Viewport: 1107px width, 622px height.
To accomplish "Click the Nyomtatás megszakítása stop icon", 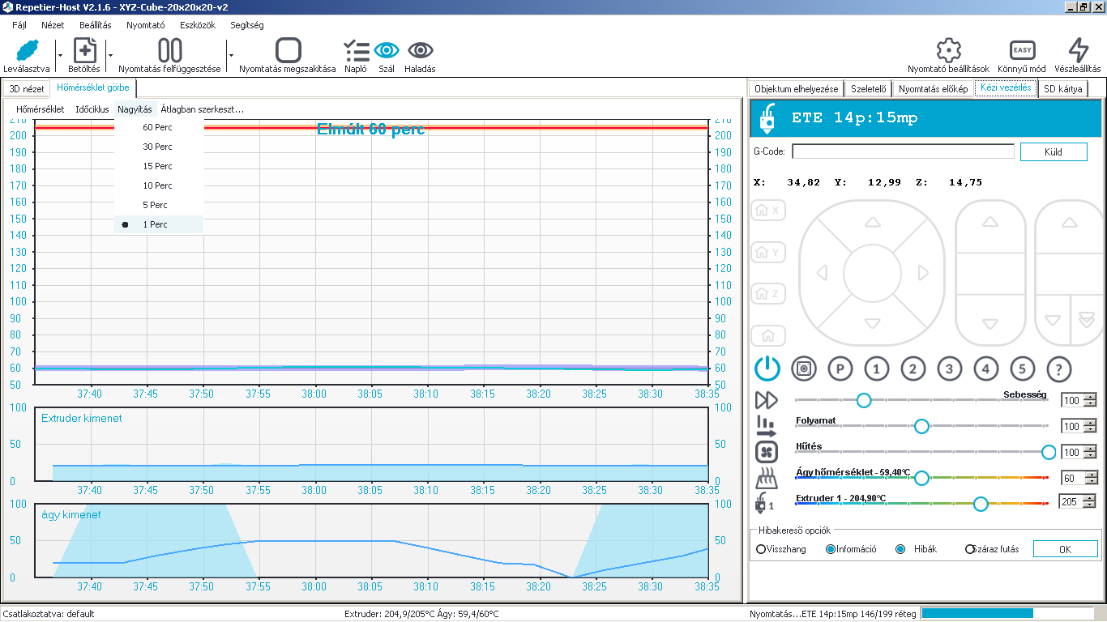I will point(288,51).
